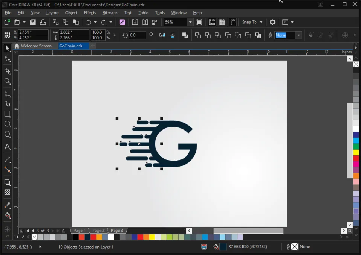Toggle Show guidelines button
Image resolution: width=361 pixels, height=255 pixels.
coord(232,22)
